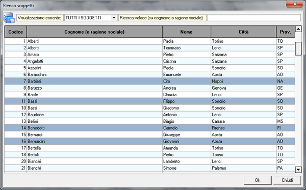The height and width of the screenshot is (190, 306).
Task: Select the Baracchini Emanuele row
Action: tap(149, 75)
